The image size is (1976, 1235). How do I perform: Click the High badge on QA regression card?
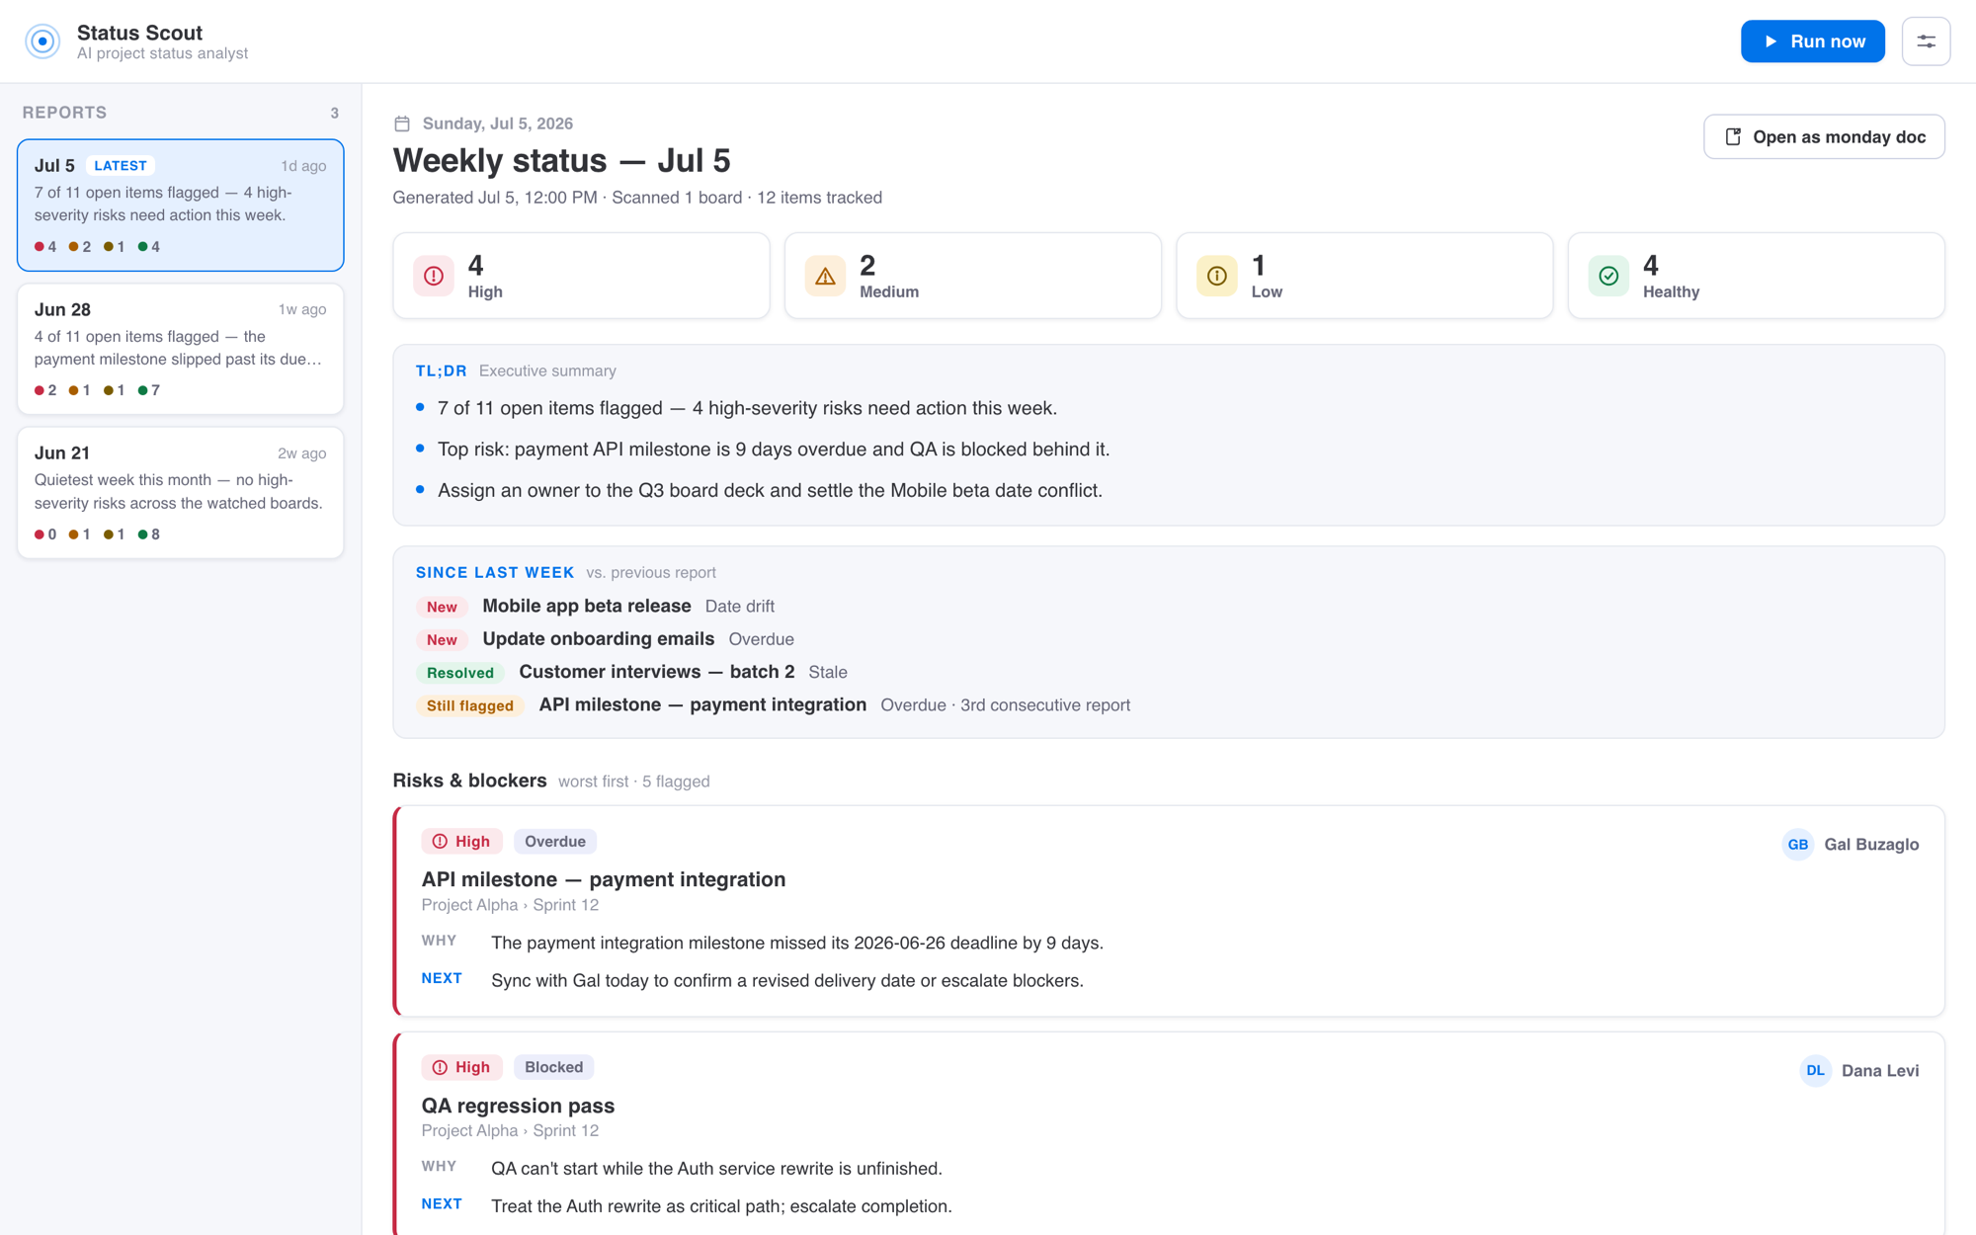pos(461,1067)
